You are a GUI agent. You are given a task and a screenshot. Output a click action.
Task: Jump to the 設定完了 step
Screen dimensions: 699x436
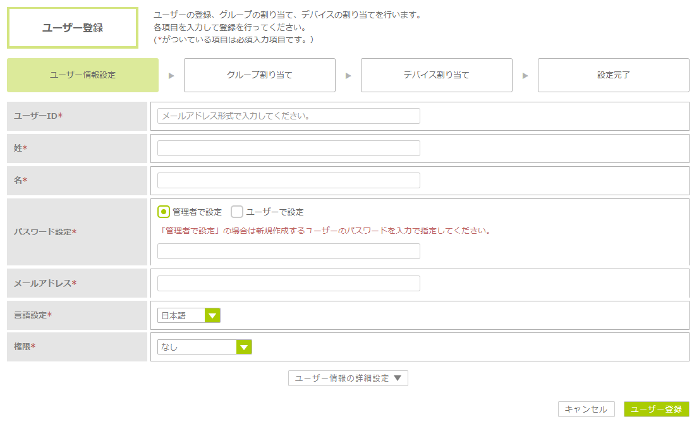pyautogui.click(x=613, y=75)
